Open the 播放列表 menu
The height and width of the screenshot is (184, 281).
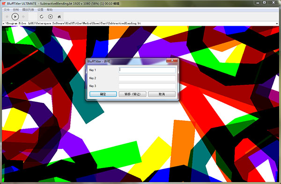[x=28, y=10]
